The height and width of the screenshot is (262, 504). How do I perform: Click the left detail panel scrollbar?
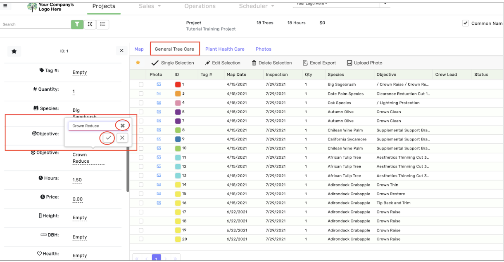coord(128,169)
